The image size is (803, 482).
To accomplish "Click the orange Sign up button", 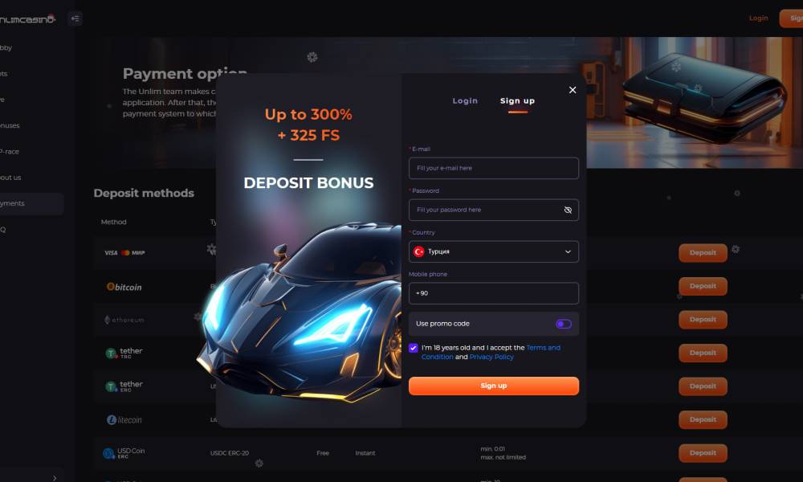I will pyautogui.click(x=494, y=386).
